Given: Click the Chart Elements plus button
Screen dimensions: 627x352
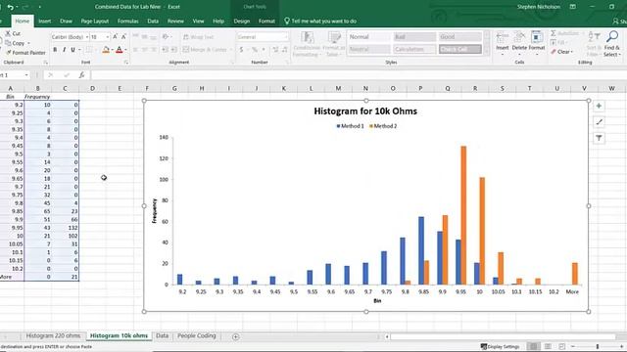Looking at the screenshot, I should tap(599, 107).
